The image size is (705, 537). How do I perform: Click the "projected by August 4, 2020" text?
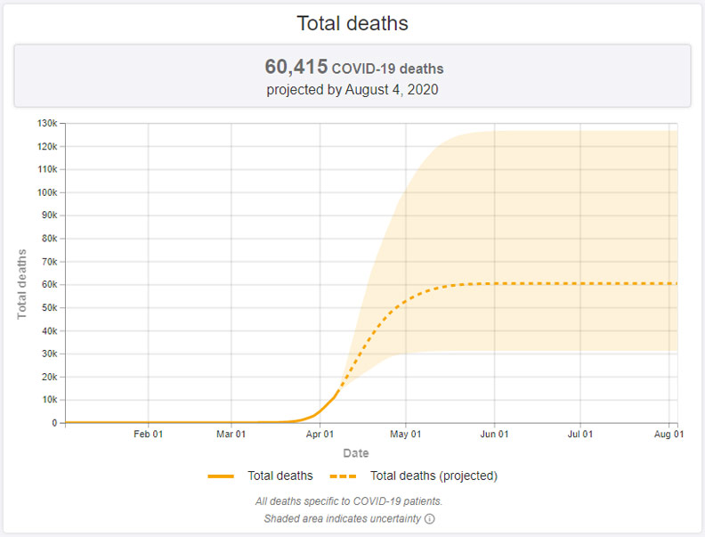pyautogui.click(x=352, y=89)
